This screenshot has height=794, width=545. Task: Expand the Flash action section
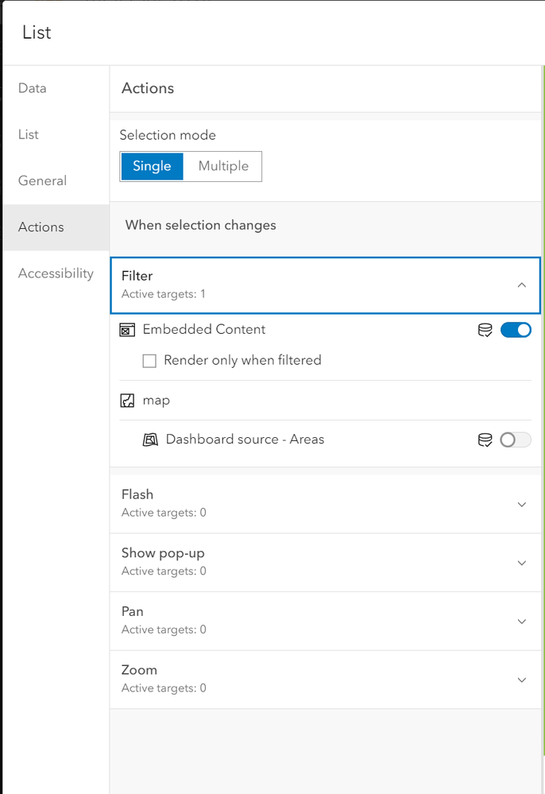point(521,504)
